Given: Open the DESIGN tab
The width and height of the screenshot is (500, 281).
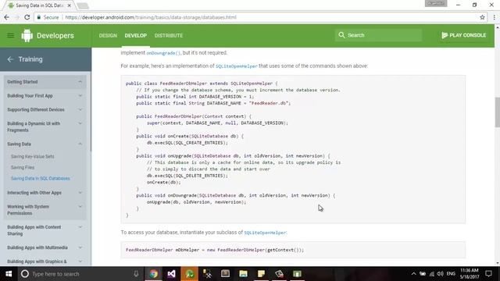Looking at the screenshot, I should pos(108,35).
